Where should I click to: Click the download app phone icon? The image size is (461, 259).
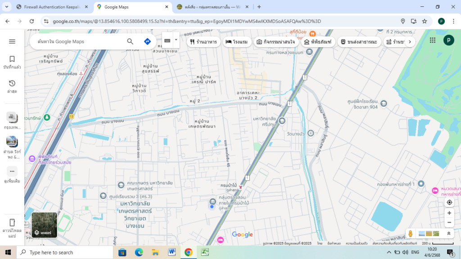point(12,222)
